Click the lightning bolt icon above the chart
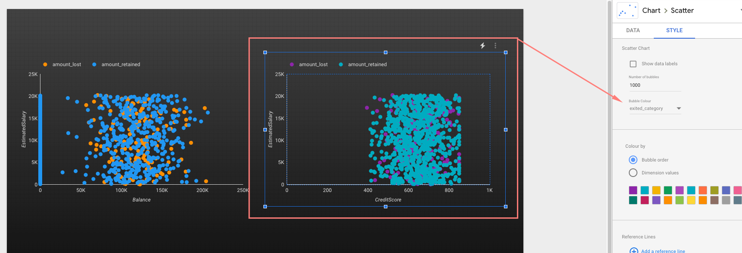Screen dimensions: 742x253 [x=482, y=46]
